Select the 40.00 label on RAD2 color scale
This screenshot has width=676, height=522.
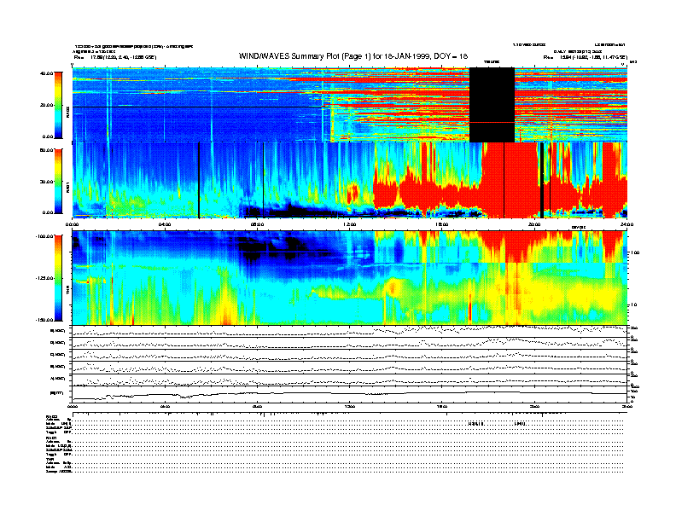pyautogui.click(x=47, y=73)
